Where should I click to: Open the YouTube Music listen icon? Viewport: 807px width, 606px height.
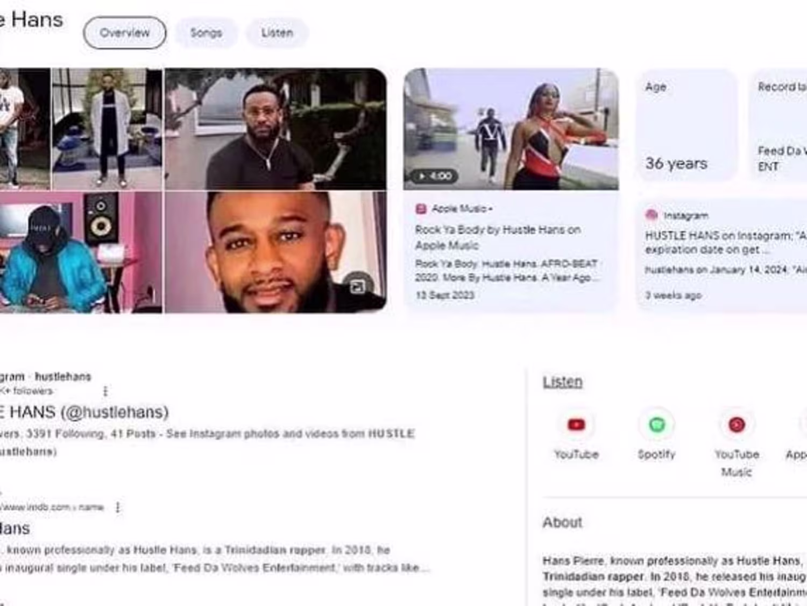pos(737,425)
